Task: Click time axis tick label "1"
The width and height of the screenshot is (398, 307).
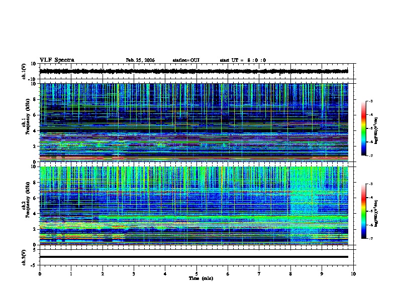Action: 71,274
